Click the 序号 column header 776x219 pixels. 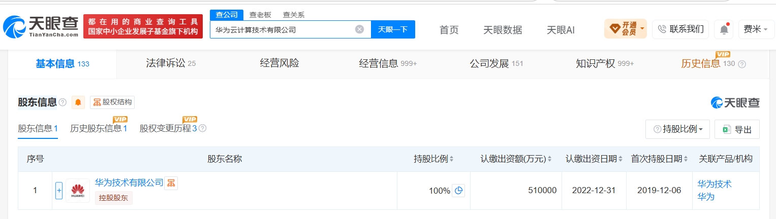35,159
